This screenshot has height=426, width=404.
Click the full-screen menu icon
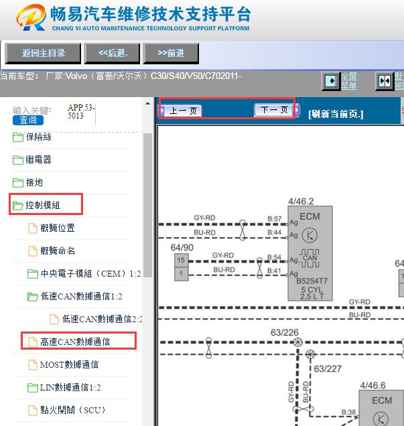pos(331,80)
